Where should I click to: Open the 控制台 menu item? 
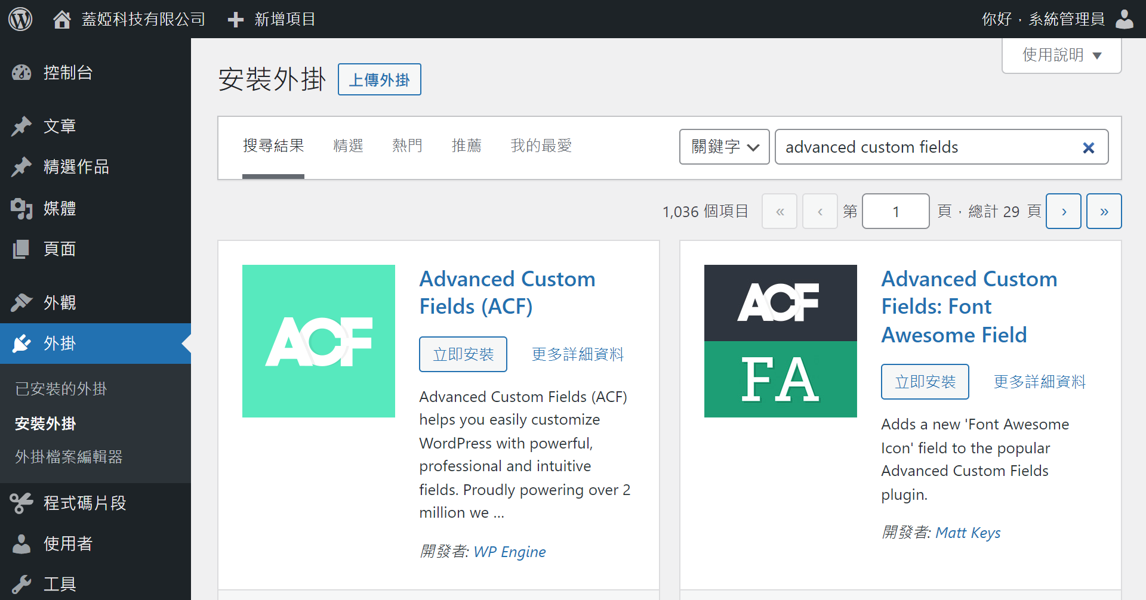pos(95,73)
